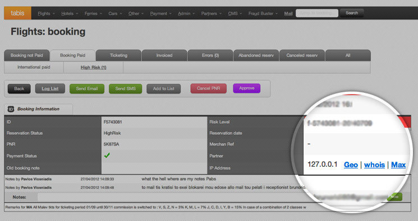Click the purple Approve button
This screenshot has width=418, height=221.
[246, 88]
